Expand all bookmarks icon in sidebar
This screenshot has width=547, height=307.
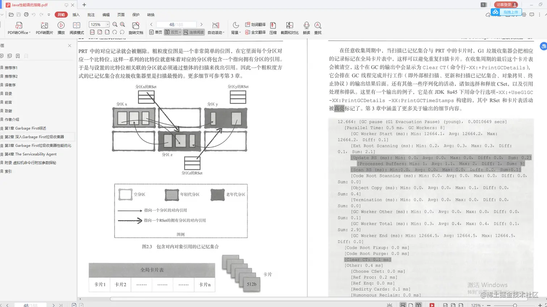point(2,56)
